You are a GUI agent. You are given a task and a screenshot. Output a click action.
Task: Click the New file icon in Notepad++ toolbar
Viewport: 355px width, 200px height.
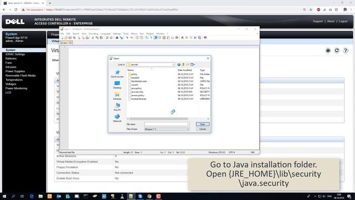tap(62, 38)
